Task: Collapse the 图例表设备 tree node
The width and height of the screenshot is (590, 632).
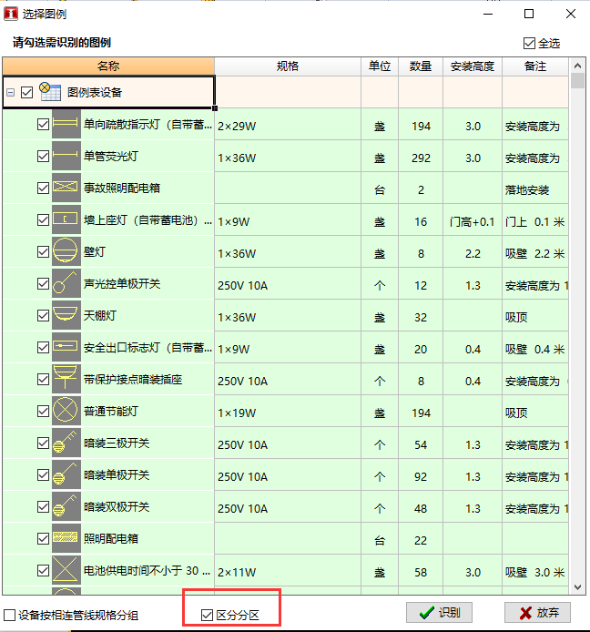Action: (10, 92)
